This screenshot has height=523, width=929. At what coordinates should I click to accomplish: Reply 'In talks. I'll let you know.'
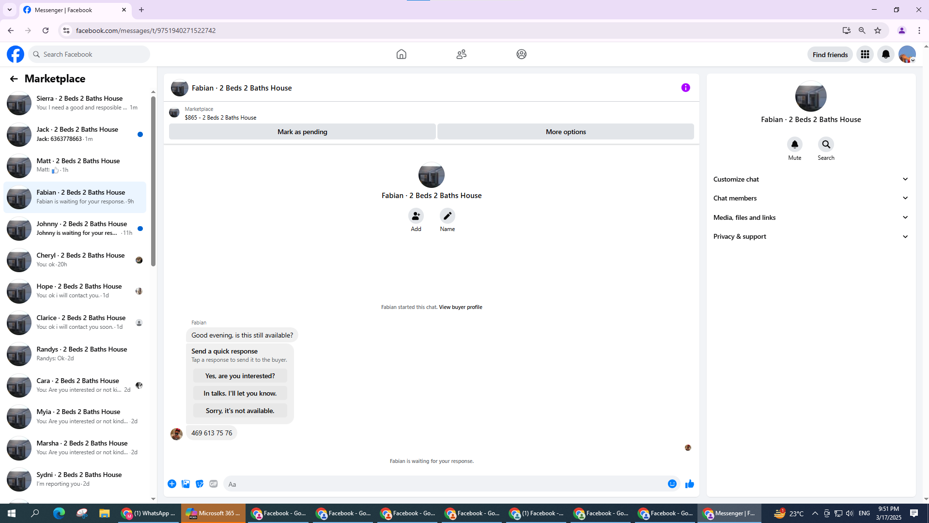click(x=240, y=393)
